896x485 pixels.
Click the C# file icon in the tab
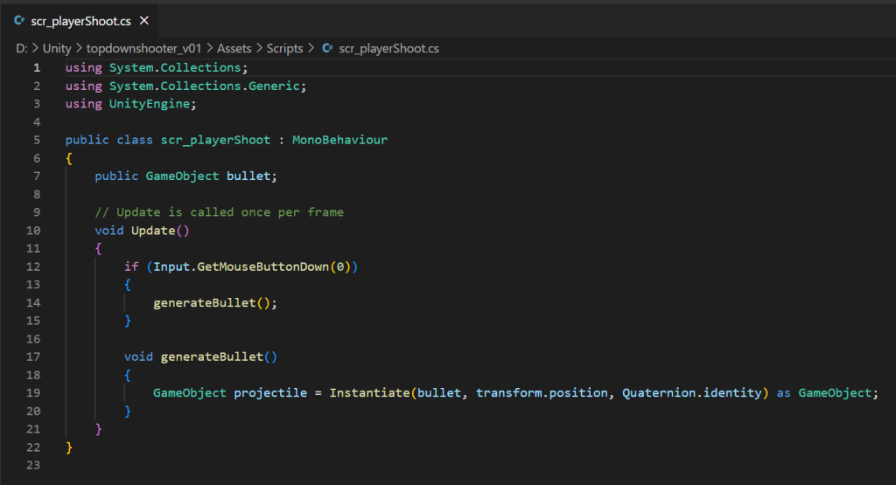19,20
